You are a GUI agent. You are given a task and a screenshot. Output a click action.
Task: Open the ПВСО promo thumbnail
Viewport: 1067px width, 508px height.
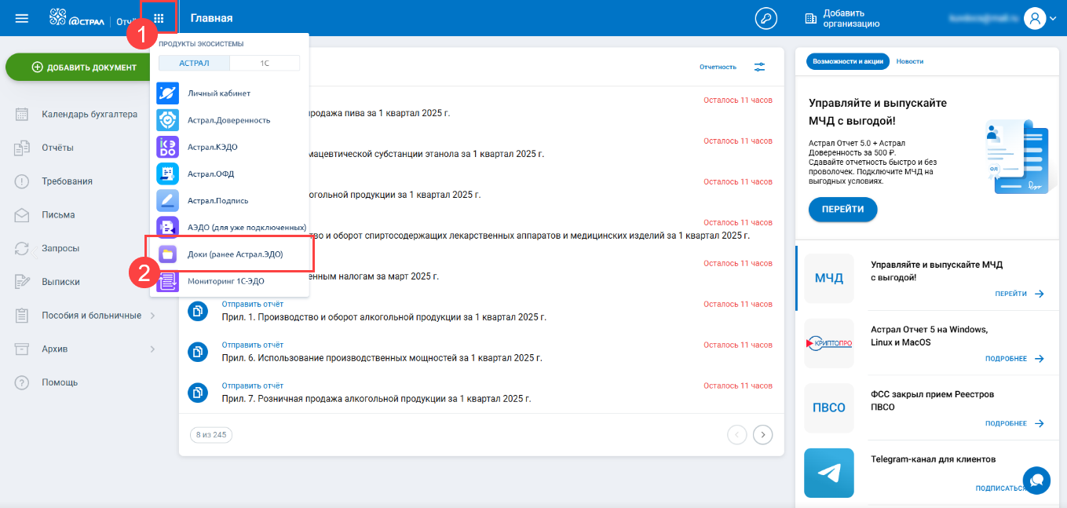tap(828, 408)
